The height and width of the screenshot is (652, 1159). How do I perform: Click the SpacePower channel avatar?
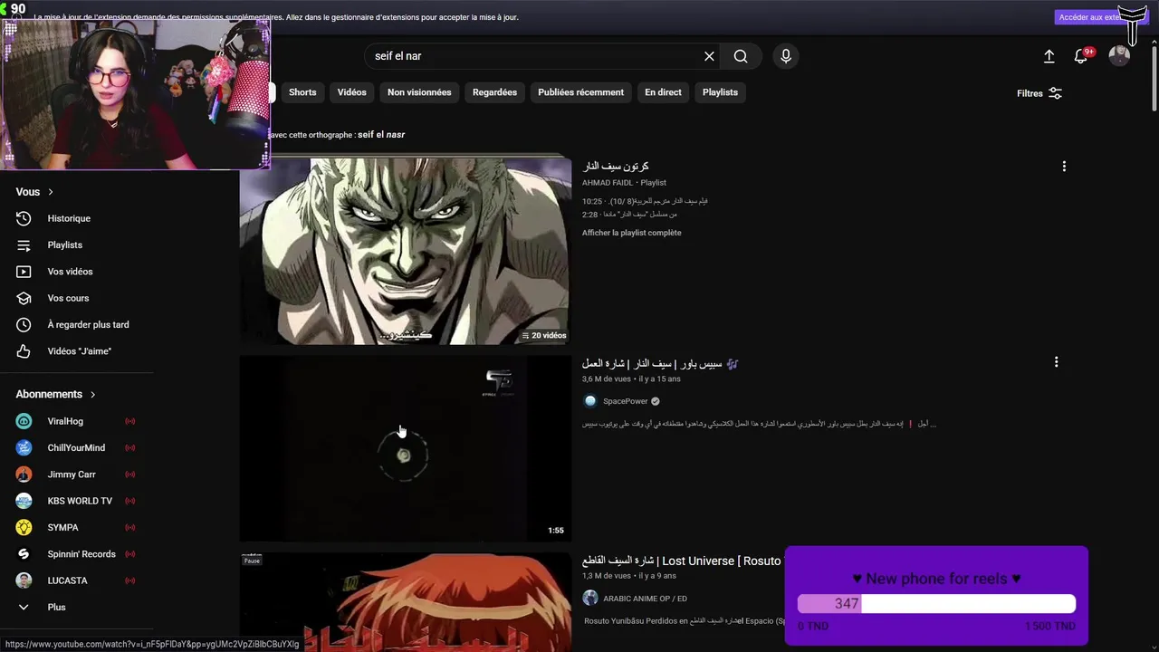(590, 401)
